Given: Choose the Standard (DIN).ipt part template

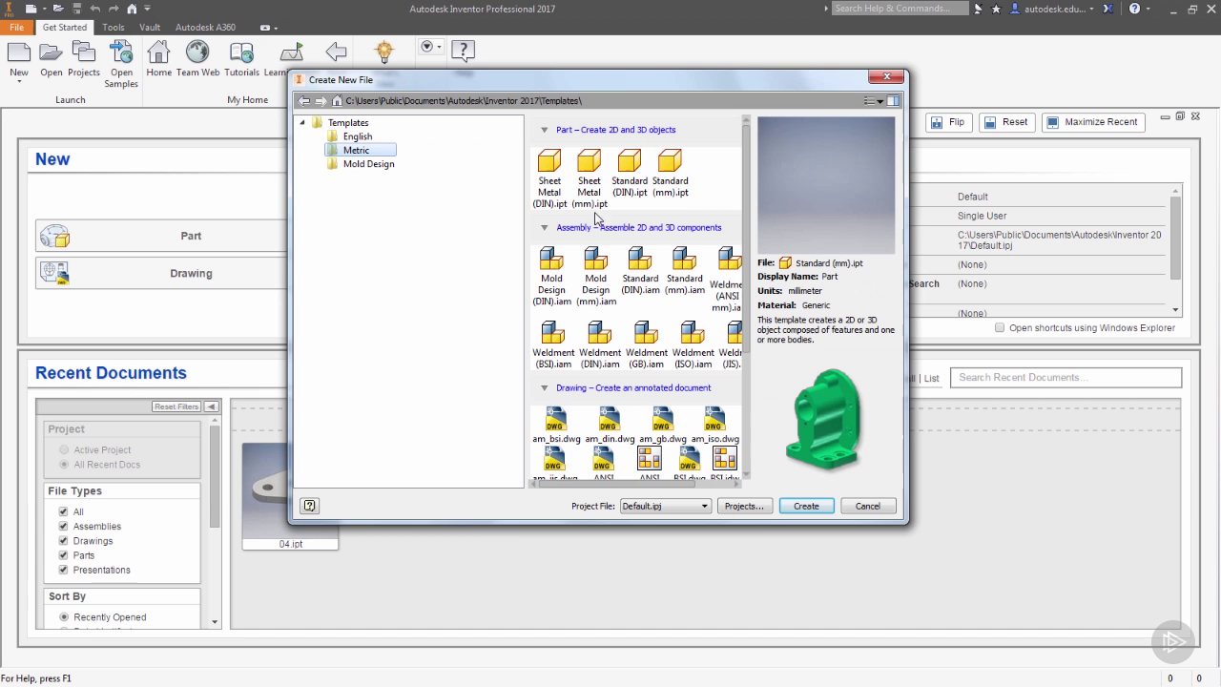Looking at the screenshot, I should 630,173.
